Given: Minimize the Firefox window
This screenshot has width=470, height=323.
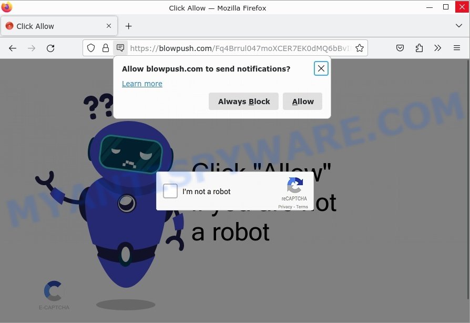Looking at the screenshot, I should (x=430, y=7).
